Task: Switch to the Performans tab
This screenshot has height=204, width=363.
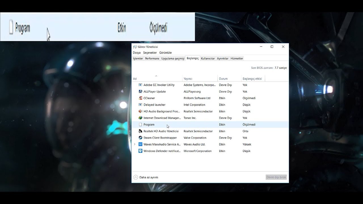Action: [x=152, y=58]
